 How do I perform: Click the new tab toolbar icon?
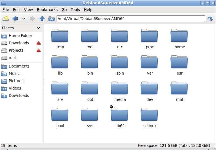tap(6, 19)
